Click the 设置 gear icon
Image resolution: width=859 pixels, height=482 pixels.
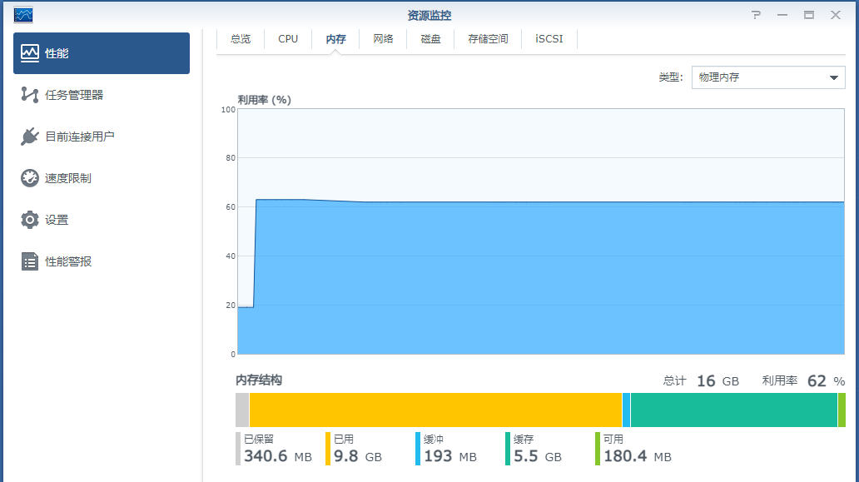tap(30, 220)
